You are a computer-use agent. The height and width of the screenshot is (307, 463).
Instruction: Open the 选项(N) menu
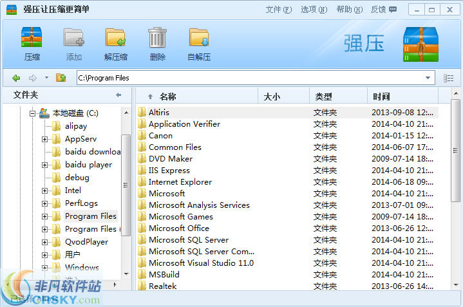tap(314, 10)
